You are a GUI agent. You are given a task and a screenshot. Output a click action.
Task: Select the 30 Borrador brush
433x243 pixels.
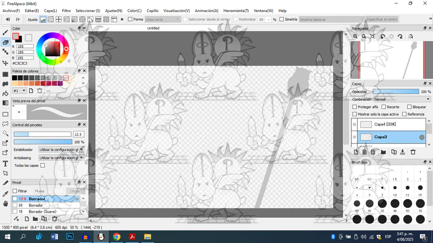click(x=46, y=205)
